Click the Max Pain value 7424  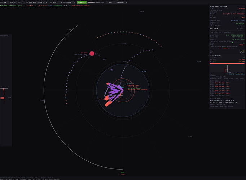coord(243,18)
